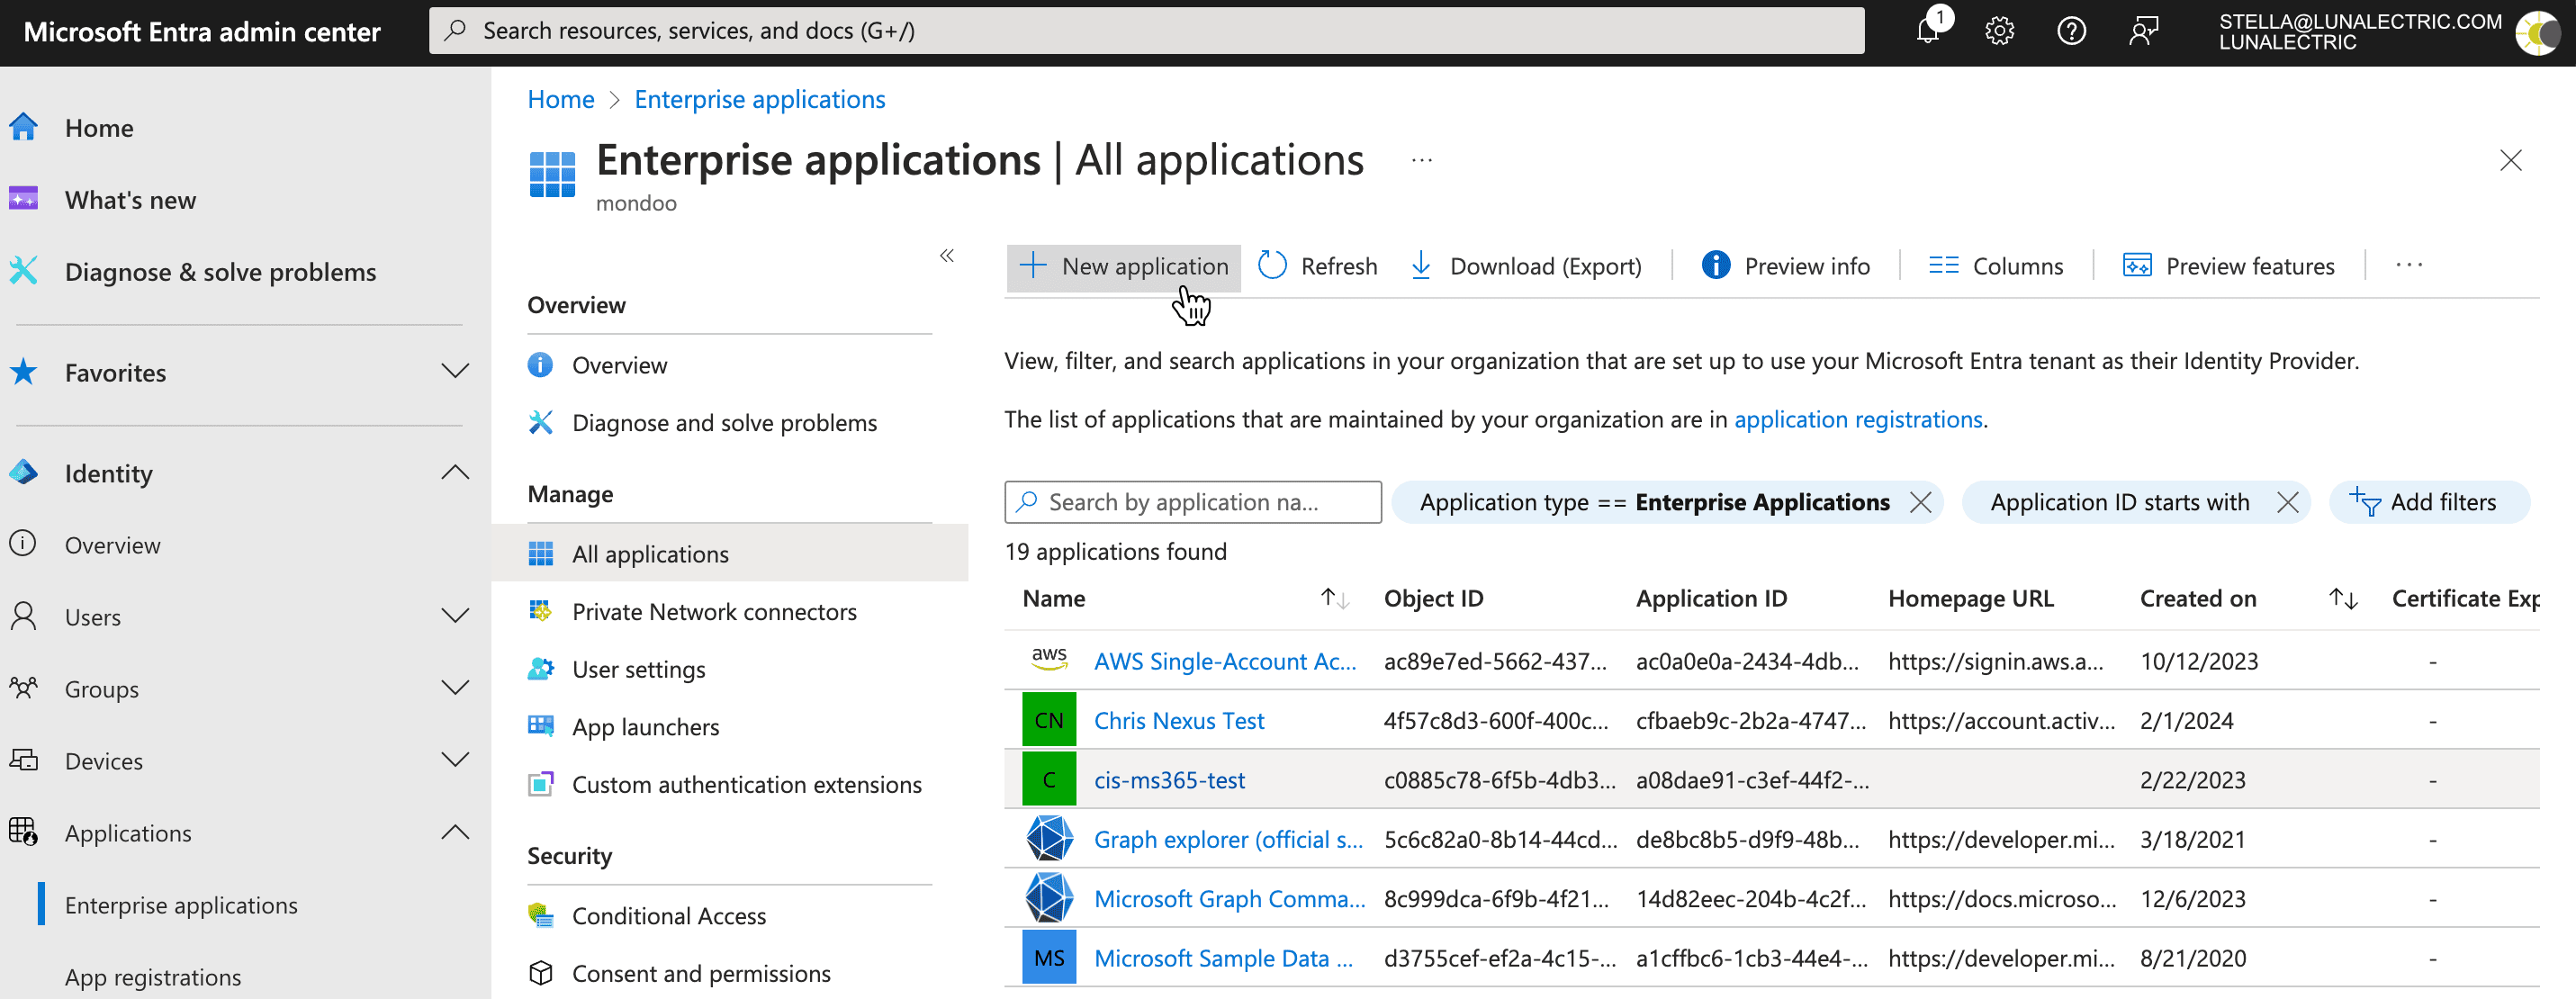Click the Favorites star icon

tap(23, 371)
